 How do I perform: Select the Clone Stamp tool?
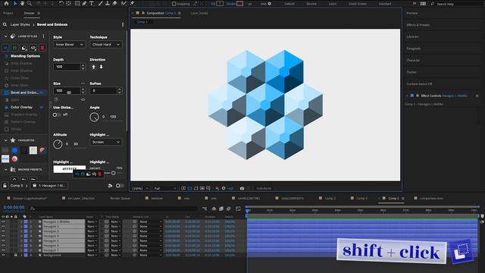(108, 3)
